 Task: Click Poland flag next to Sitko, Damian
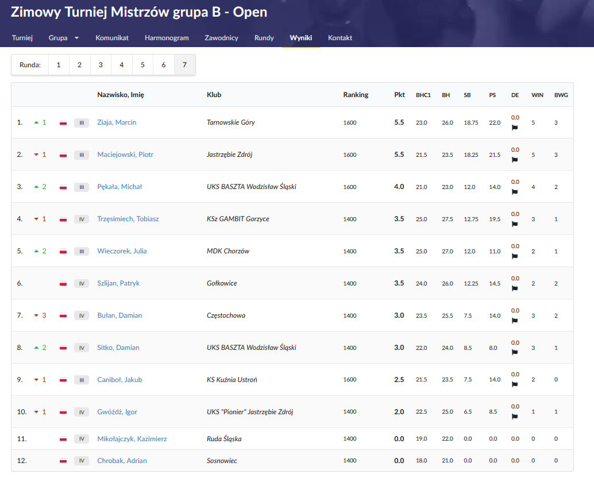click(x=64, y=348)
